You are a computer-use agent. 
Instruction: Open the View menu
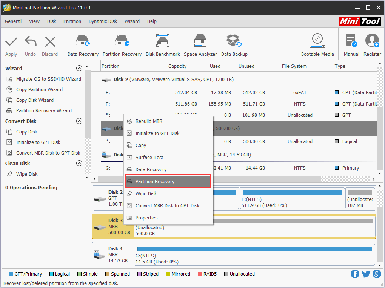click(x=34, y=21)
